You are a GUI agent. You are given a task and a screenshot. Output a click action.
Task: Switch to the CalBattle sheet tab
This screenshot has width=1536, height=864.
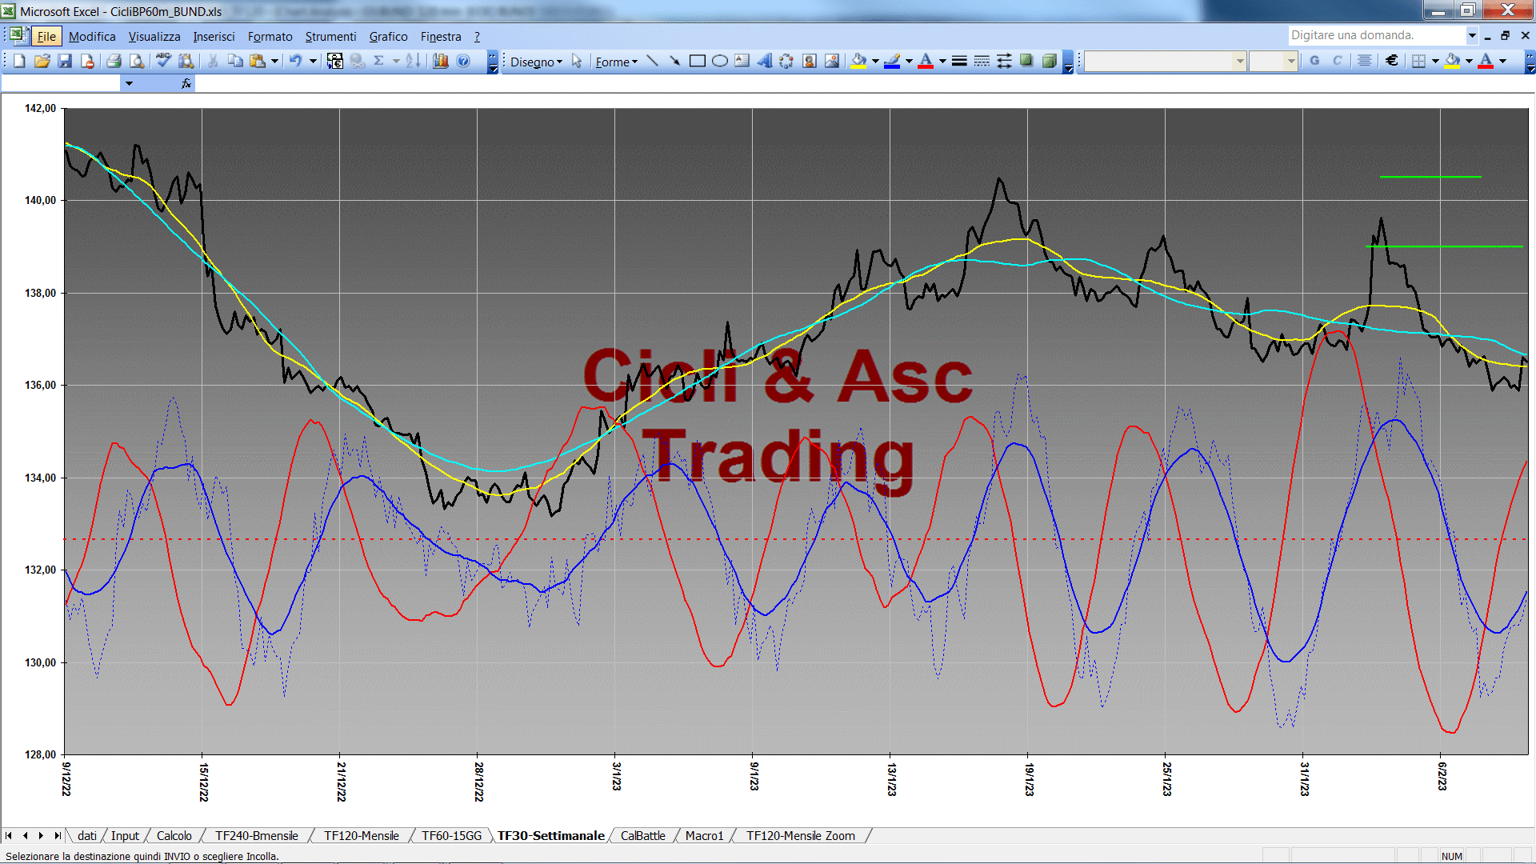tap(642, 835)
